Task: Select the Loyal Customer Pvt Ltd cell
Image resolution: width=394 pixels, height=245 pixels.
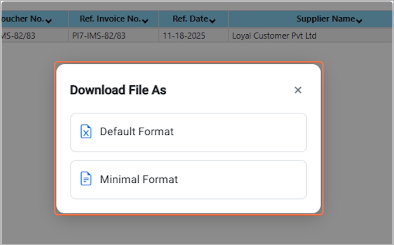Action: pos(274,36)
